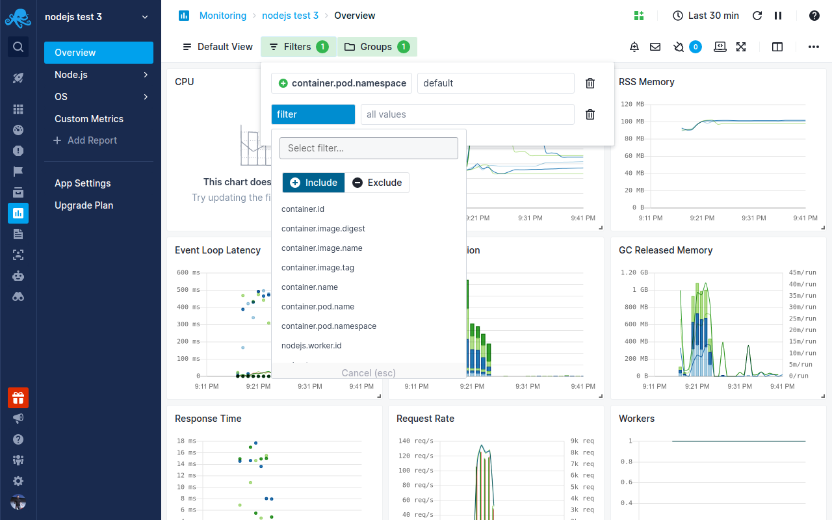Select the Overview report

(x=99, y=53)
